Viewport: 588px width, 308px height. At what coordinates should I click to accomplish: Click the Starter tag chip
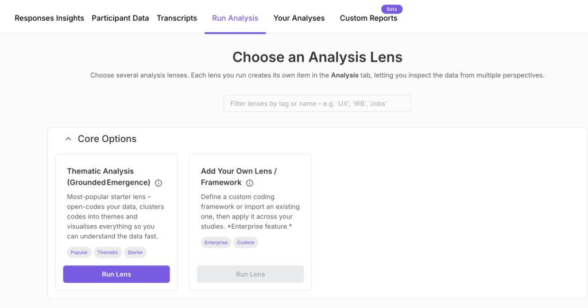coord(135,252)
